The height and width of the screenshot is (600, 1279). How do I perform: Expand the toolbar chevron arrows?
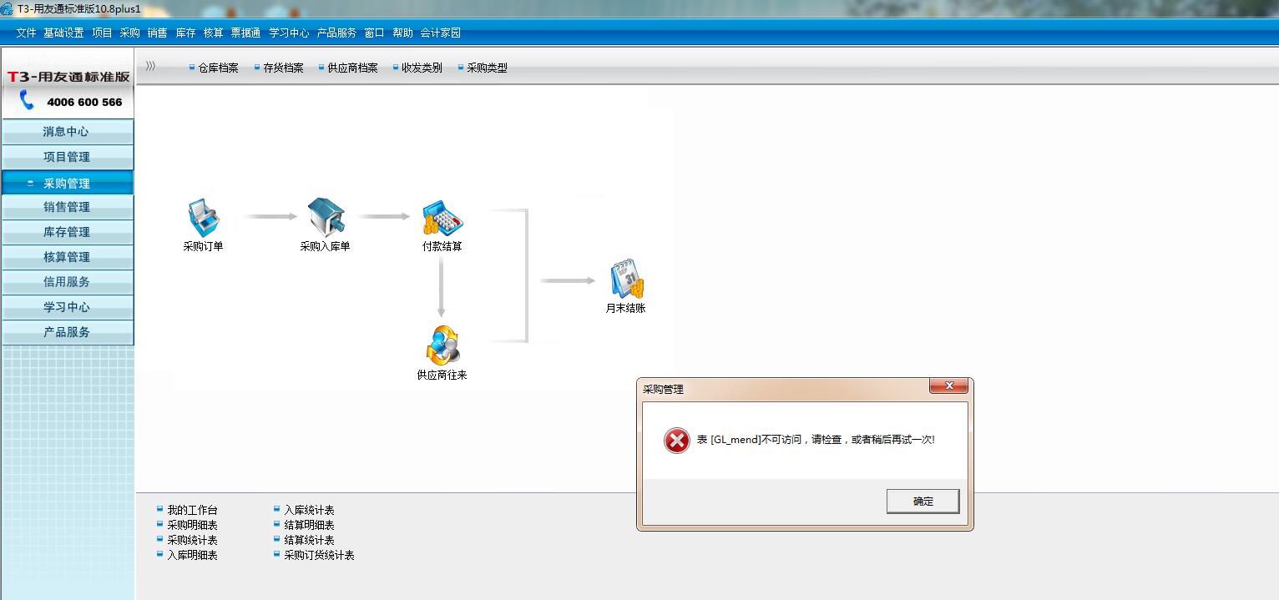(x=150, y=66)
